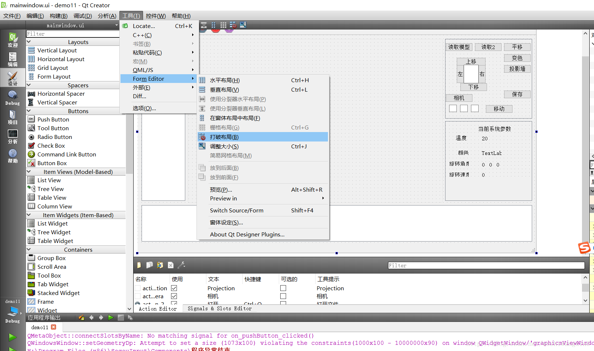Open the 分析 analyze mode

[13, 136]
